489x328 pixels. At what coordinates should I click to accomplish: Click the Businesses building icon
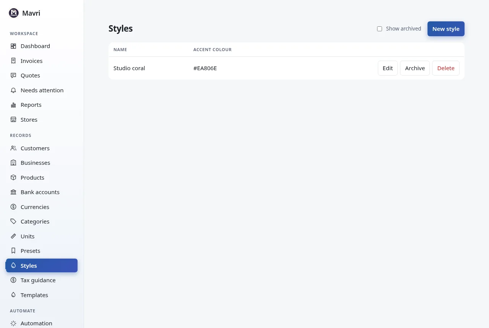13,163
